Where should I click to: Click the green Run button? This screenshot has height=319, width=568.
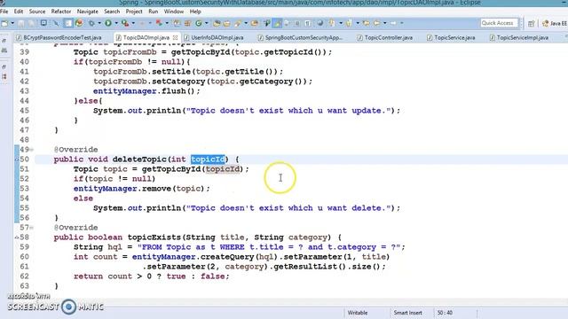point(108,23)
